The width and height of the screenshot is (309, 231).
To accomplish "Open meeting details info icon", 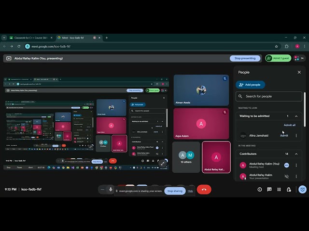I will pyautogui.click(x=260, y=190).
